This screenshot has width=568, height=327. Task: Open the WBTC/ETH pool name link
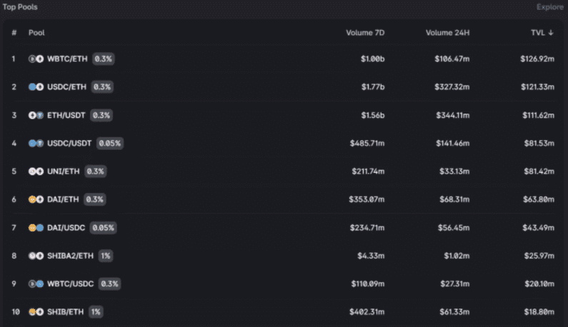click(67, 59)
